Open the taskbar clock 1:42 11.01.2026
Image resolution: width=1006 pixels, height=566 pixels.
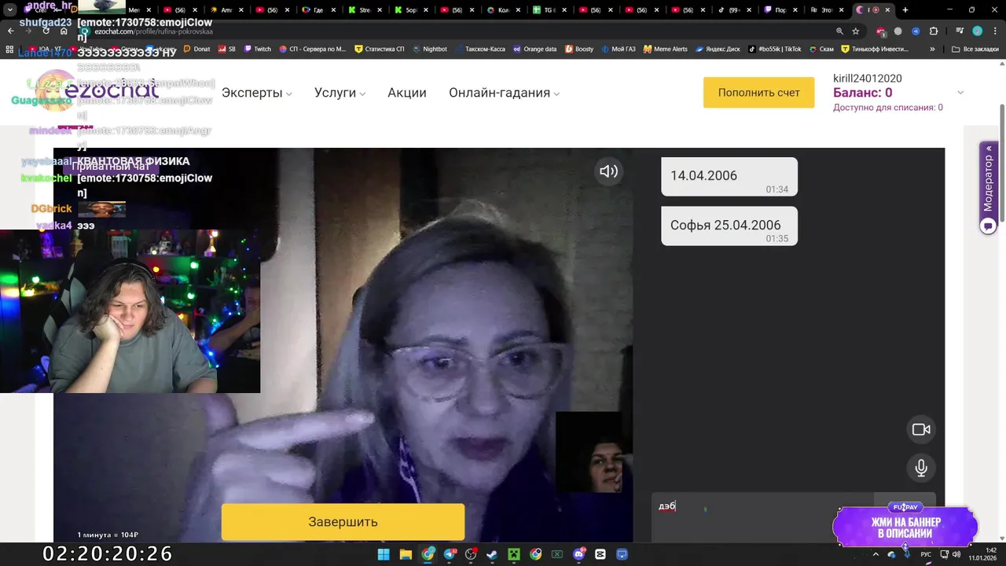point(982,554)
